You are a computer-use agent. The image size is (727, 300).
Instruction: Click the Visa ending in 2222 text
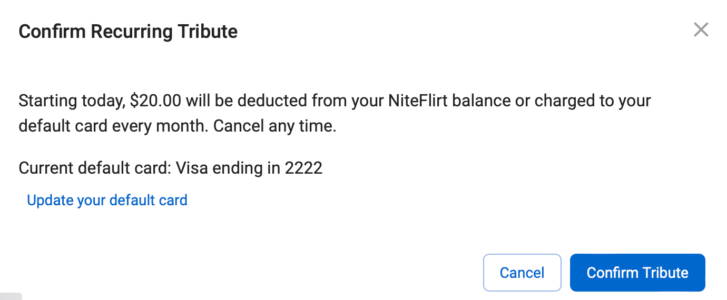click(249, 168)
